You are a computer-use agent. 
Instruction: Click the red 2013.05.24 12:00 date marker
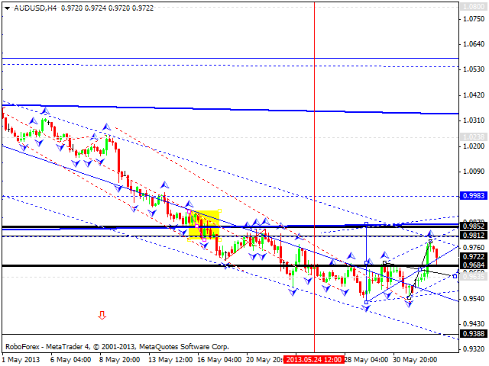point(314,360)
